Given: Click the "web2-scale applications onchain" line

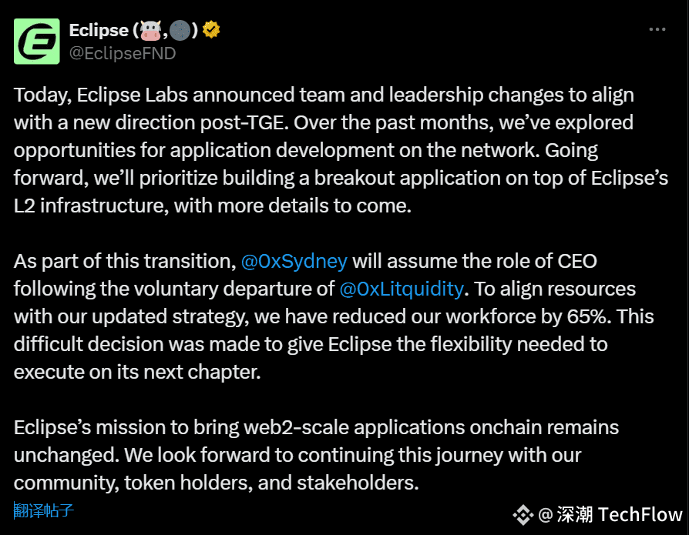Looking at the screenshot, I should pyautogui.click(x=317, y=427).
